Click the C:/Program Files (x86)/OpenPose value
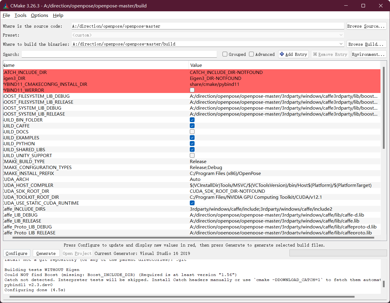 tap(225, 173)
